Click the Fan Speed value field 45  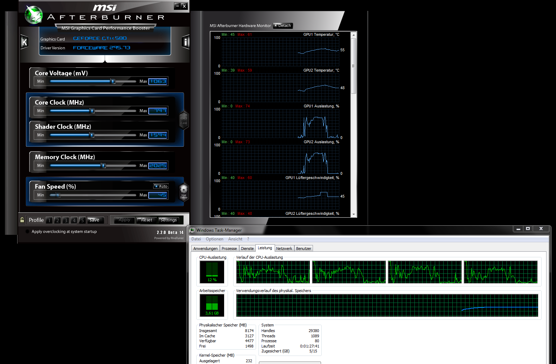point(158,195)
